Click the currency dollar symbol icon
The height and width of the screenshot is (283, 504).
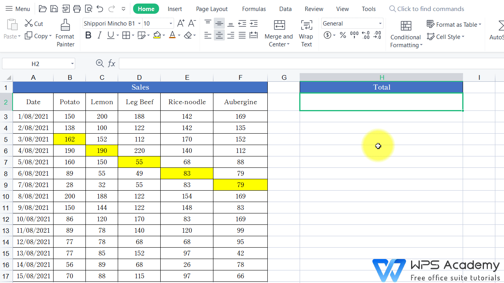328,36
